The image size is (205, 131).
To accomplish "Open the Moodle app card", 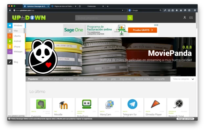I will (x=64, y=107).
